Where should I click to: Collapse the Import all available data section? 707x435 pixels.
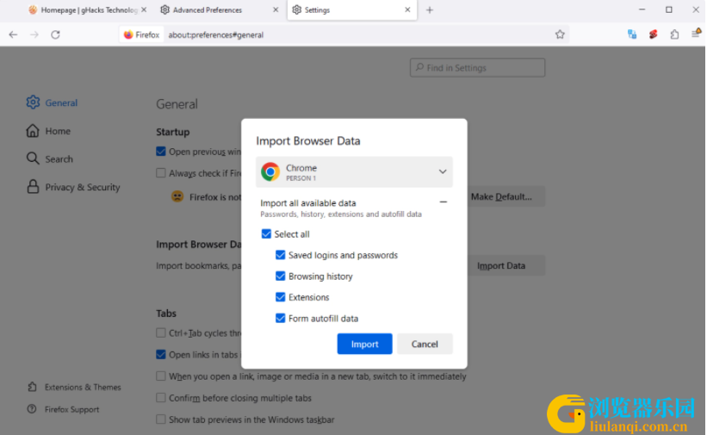click(x=443, y=202)
